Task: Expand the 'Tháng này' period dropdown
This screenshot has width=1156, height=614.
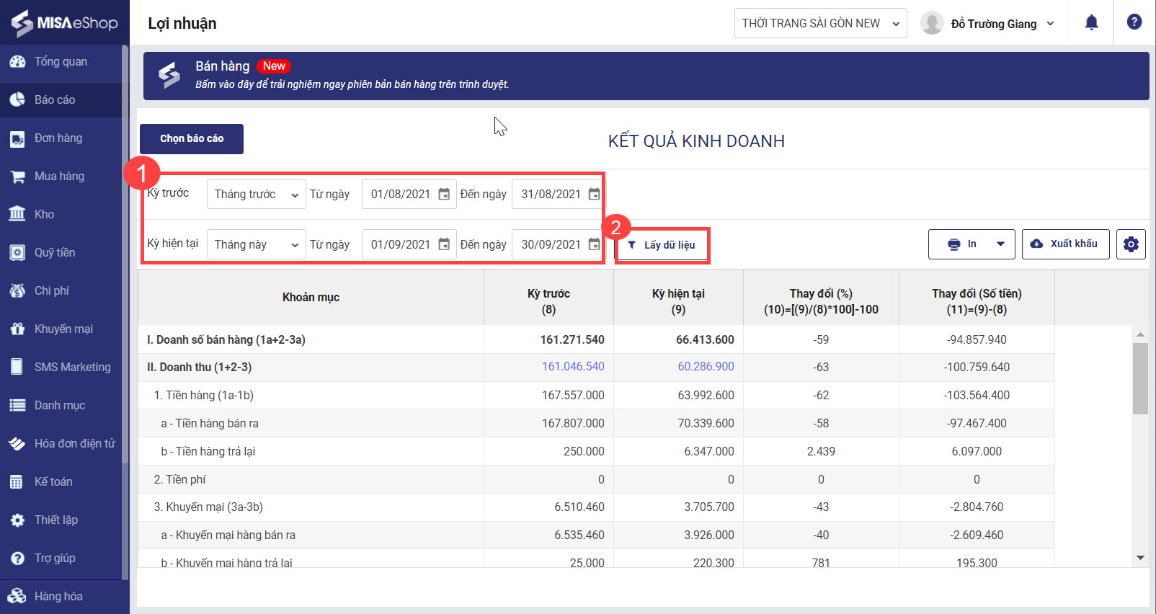Action: tap(256, 244)
